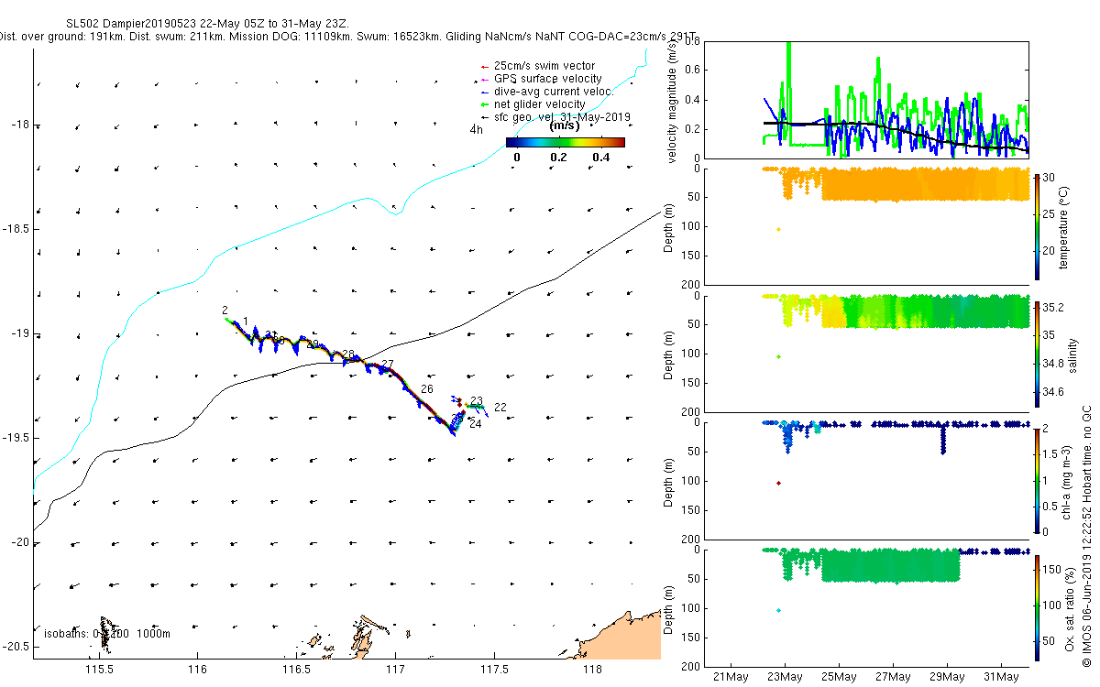Click longitude tick '118' on map
The width and height of the screenshot is (1100, 687).
click(x=595, y=670)
